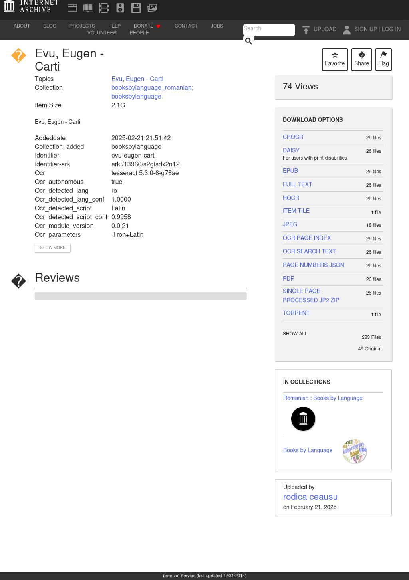
Task: Open the Images icon in header
Action: point(152,8)
